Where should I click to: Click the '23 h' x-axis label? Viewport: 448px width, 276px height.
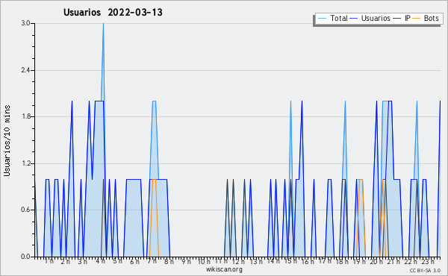tap(428, 261)
